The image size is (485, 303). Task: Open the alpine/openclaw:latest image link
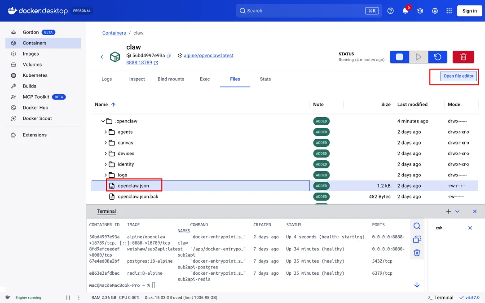point(208,56)
